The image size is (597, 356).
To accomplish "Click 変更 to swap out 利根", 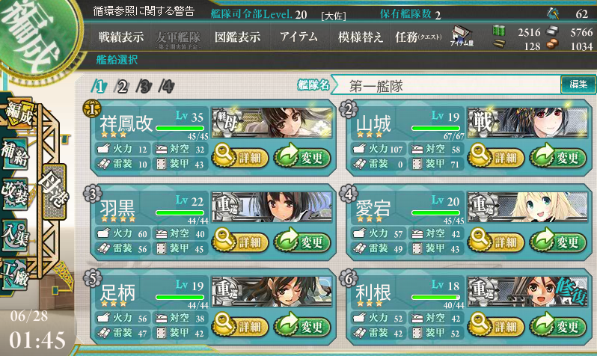I will [558, 325].
